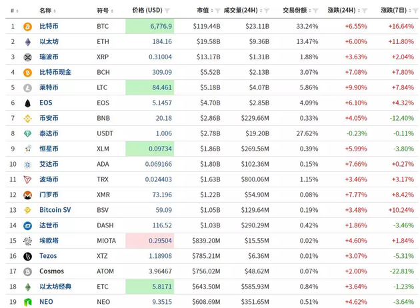The width and height of the screenshot is (420, 308).
Task: Click the Tezos (XTZ) icon
Action: point(27,256)
